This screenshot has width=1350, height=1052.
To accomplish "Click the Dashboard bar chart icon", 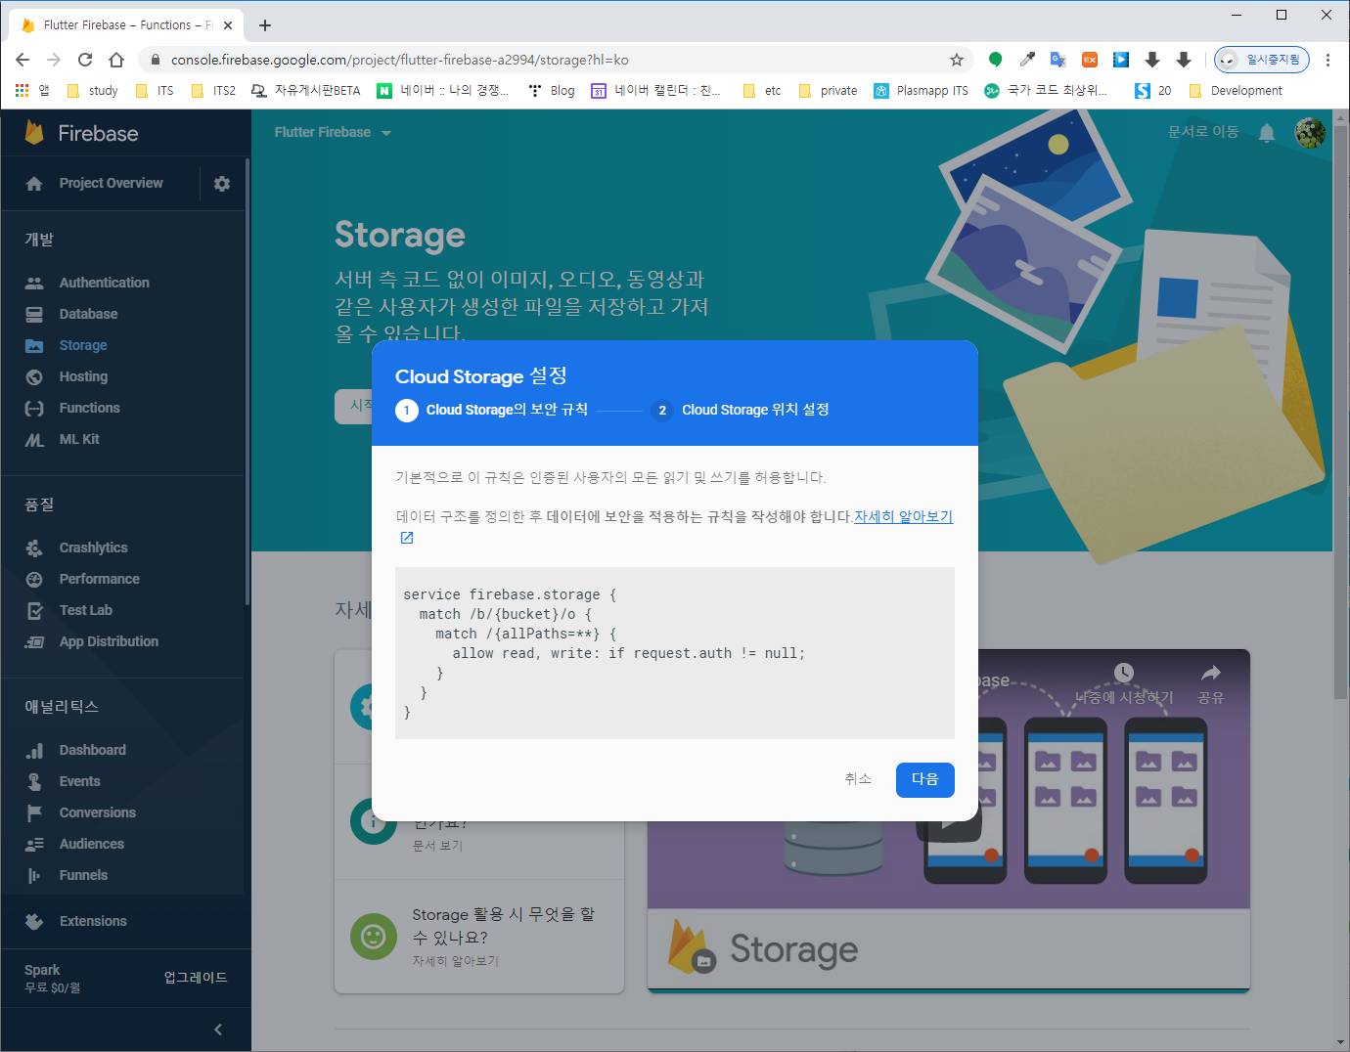I will (x=34, y=750).
